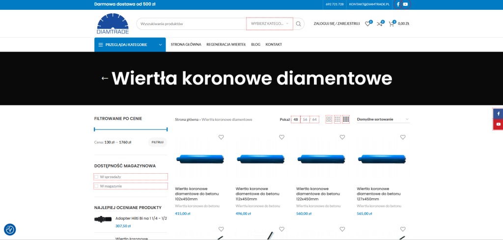Click right handle of price slider
The height and width of the screenshot is (240, 503).
[167, 130]
